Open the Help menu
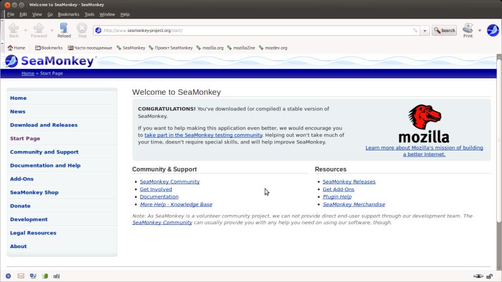This screenshot has height=282, width=502. point(125,14)
